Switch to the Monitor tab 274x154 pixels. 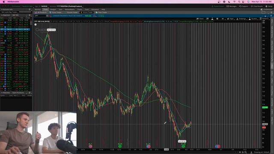[x=38, y=9]
